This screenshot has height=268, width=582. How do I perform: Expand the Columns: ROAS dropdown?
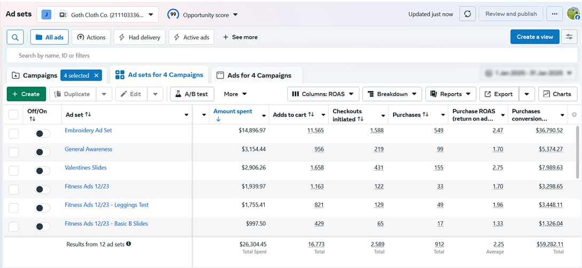(x=323, y=94)
